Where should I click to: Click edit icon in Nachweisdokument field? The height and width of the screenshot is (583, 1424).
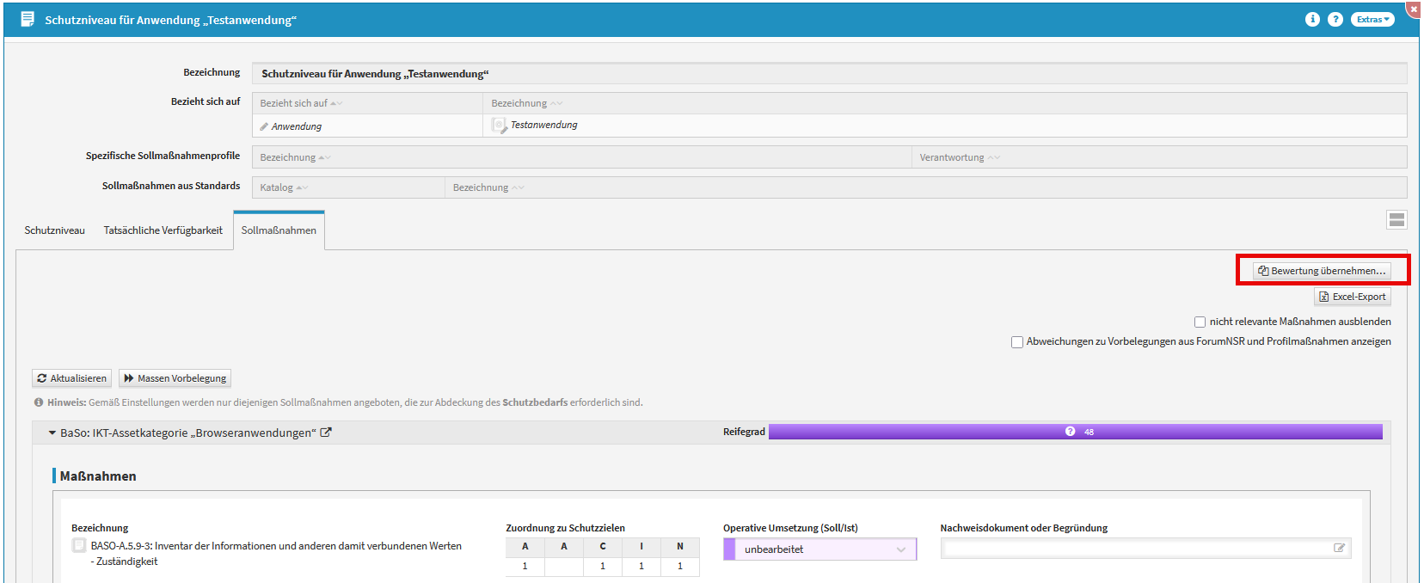pos(1339,548)
